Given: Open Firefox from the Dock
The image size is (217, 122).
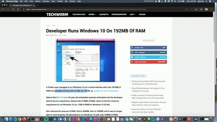Looking at the screenshot, I should point(24,119).
